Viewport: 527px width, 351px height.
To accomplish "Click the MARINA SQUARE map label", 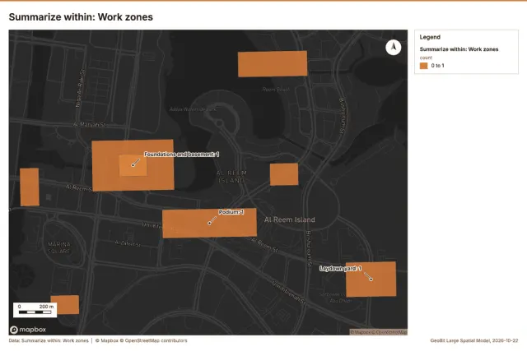I will pos(59,247).
